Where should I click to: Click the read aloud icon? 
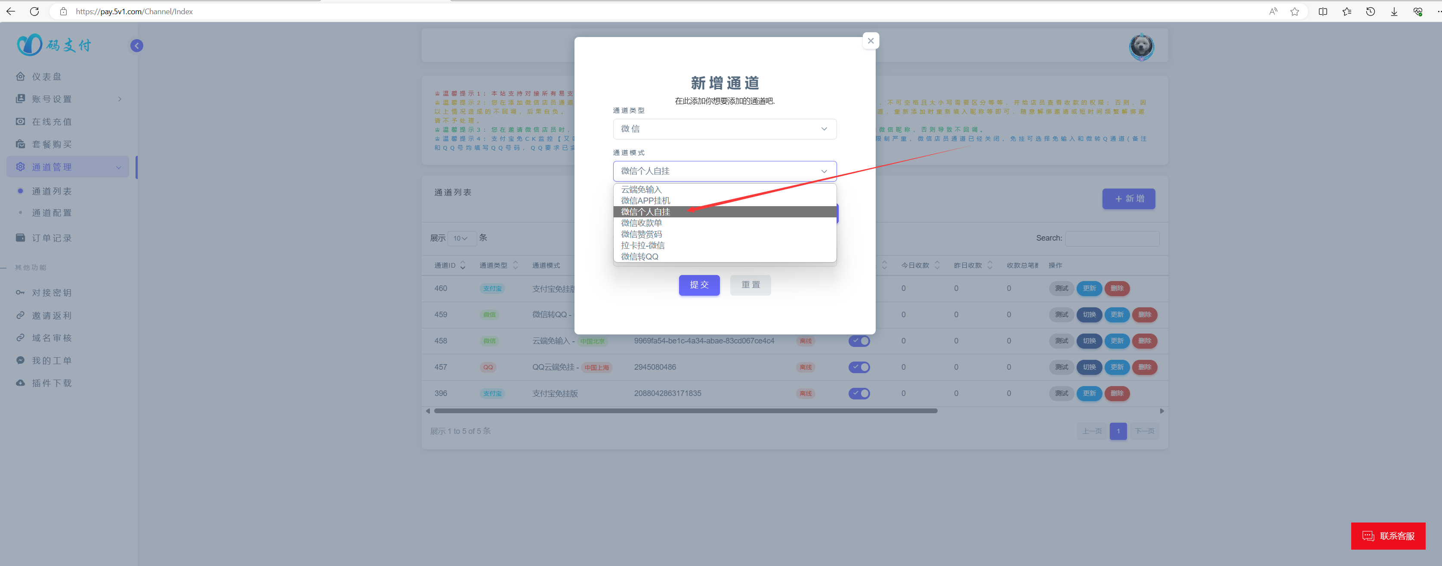point(1273,11)
